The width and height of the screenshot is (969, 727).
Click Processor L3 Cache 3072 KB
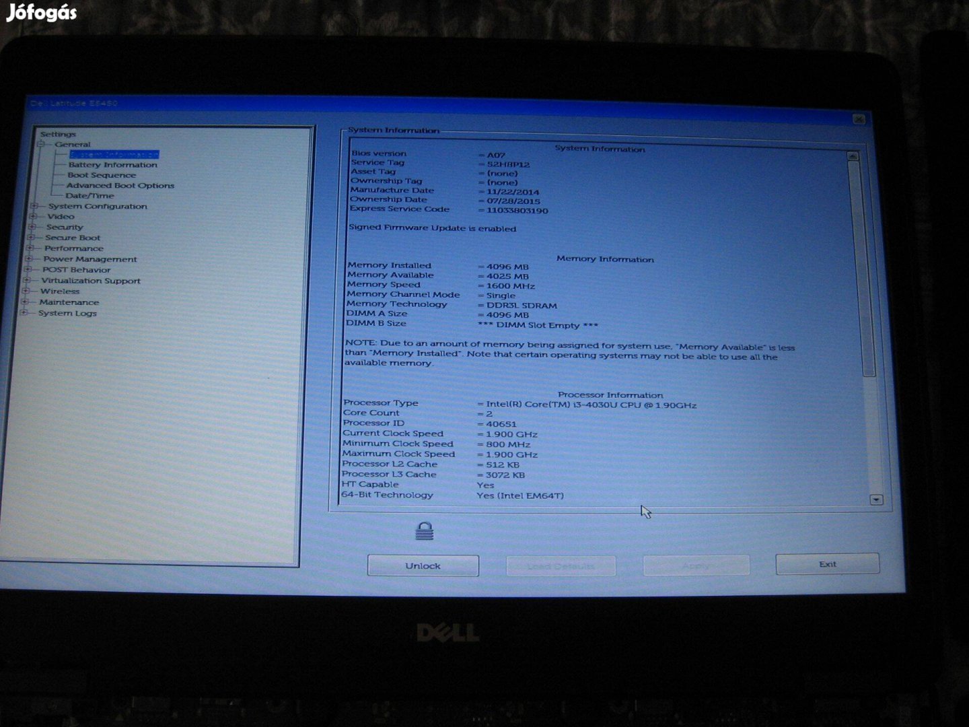pyautogui.click(x=505, y=475)
